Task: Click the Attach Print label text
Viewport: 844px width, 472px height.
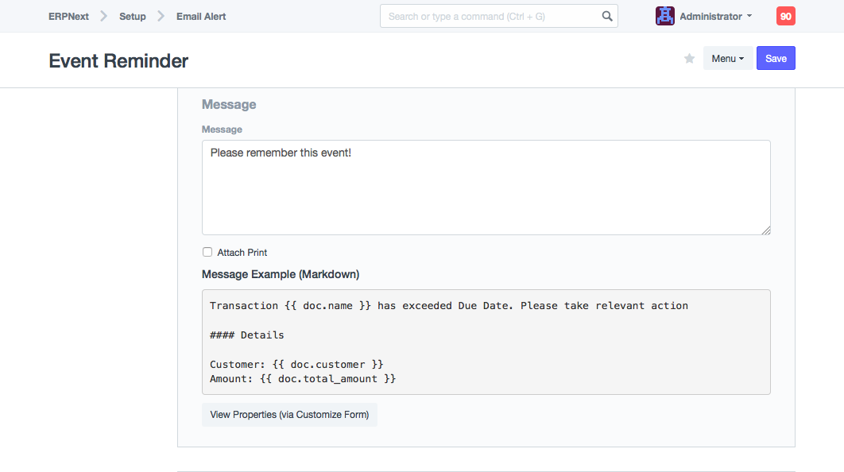Action: (242, 253)
